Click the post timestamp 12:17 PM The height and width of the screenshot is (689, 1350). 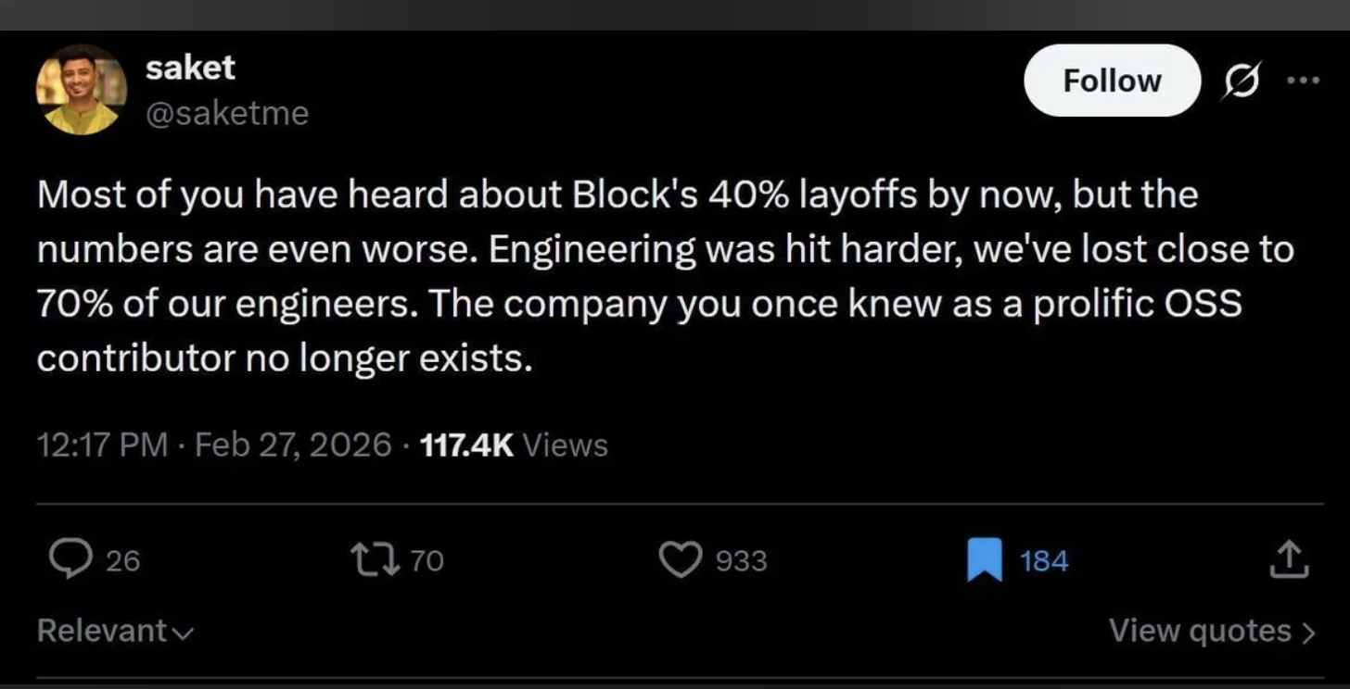tap(102, 445)
